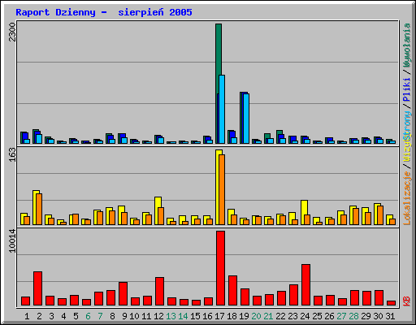Click the yellow visits bar for day 17
416x325 pixels.
pos(219,187)
